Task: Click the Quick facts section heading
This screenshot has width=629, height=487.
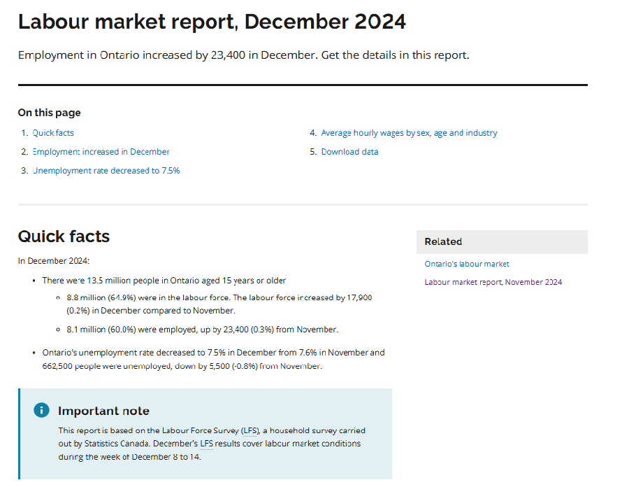Action: (64, 237)
